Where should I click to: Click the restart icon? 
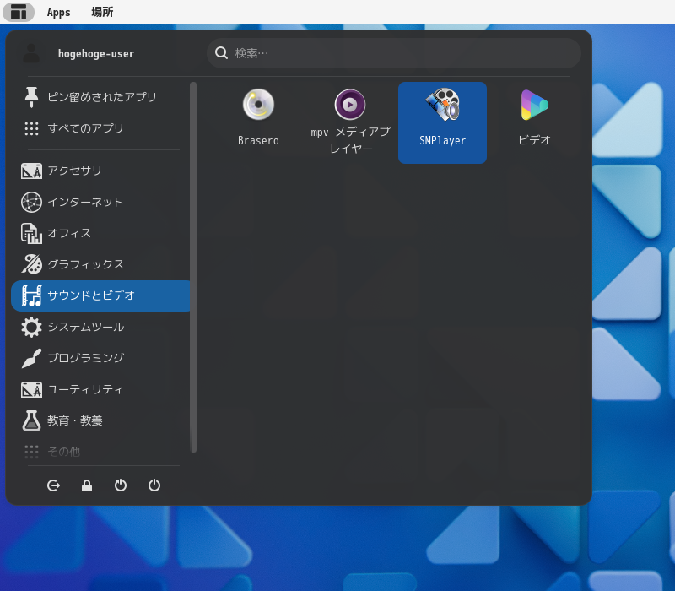click(121, 485)
